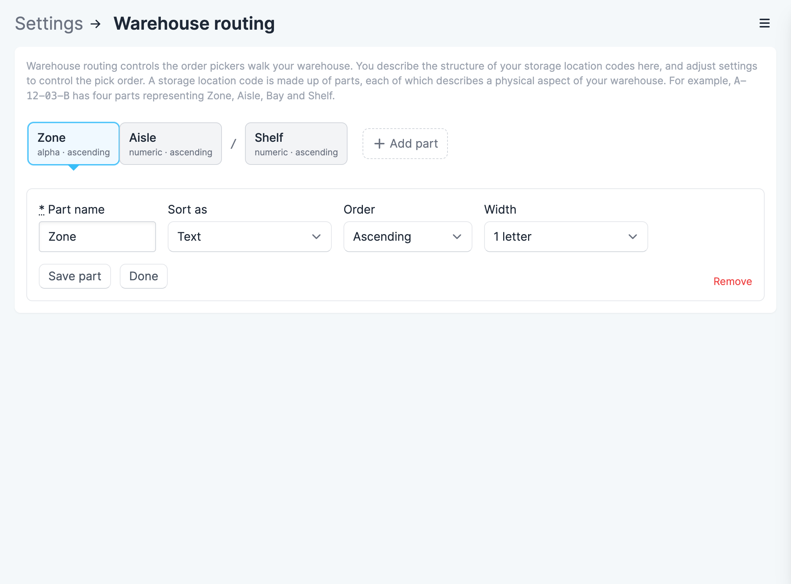Click the Order field label
Image resolution: width=791 pixels, height=584 pixels.
(359, 210)
